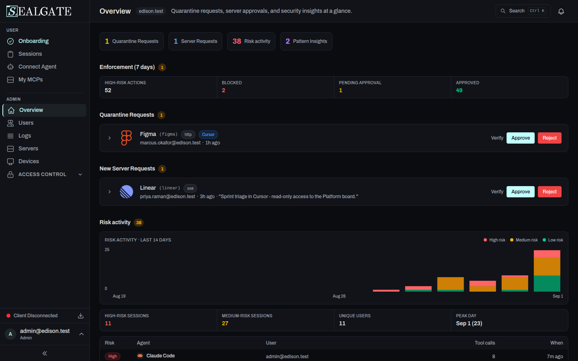The image size is (578, 361).
Task: Click the My MCPs server icon
Action: [x=10, y=80]
